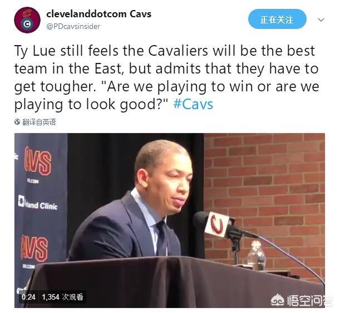This screenshot has width=340, height=313.
Task: Play the Ty Lue press conference video
Action: coord(170,221)
